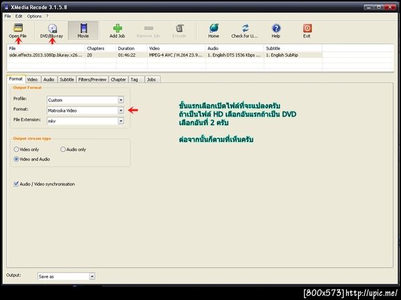Switch to the Subtitle tab
The width and height of the screenshot is (401, 300).
(x=67, y=80)
